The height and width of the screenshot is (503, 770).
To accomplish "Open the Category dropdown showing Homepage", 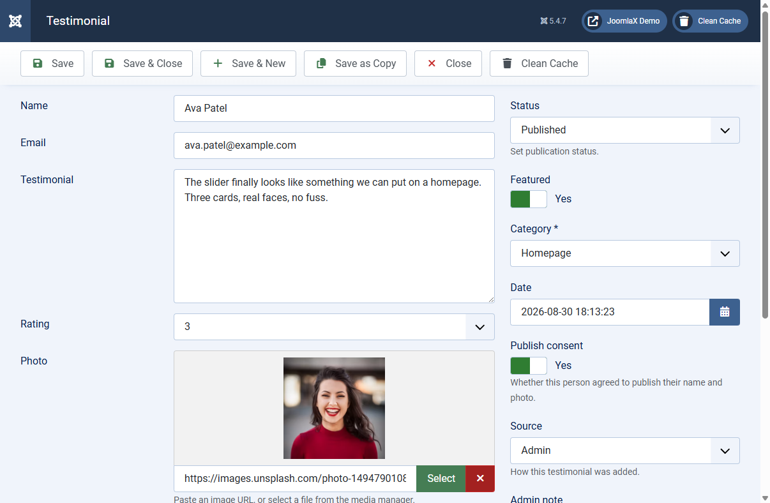I will pyautogui.click(x=625, y=253).
